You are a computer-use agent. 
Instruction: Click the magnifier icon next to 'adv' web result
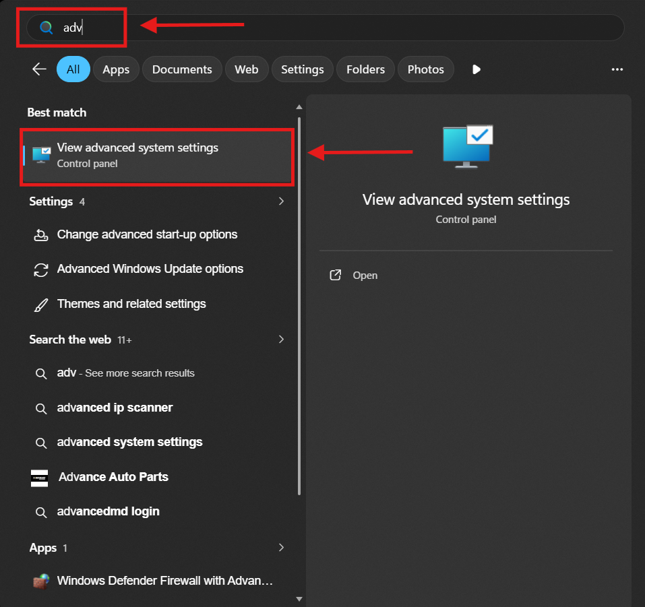click(x=40, y=373)
